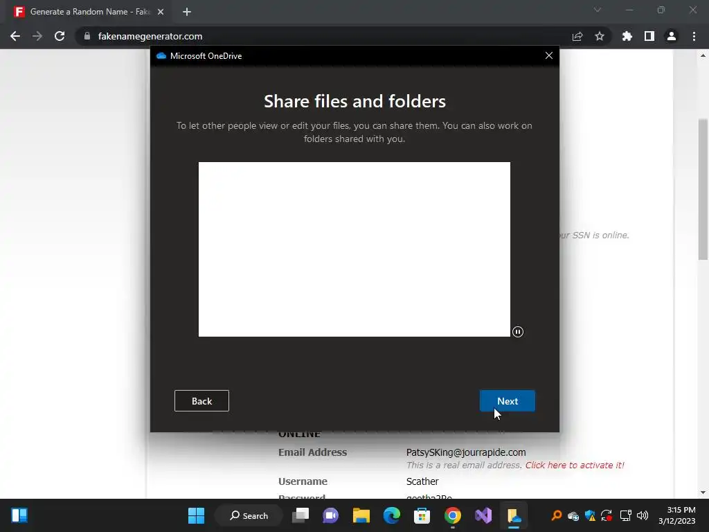709x532 pixels.
Task: Open the network tray icon
Action: pyautogui.click(x=625, y=515)
